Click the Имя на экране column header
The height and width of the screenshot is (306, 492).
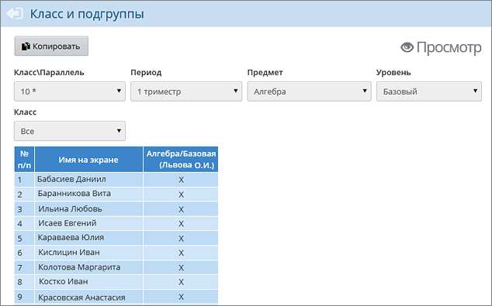88,160
